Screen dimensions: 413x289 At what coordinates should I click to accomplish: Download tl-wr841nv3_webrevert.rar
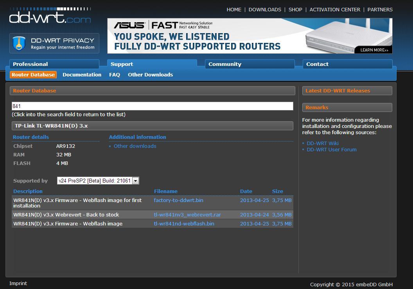(x=187, y=215)
